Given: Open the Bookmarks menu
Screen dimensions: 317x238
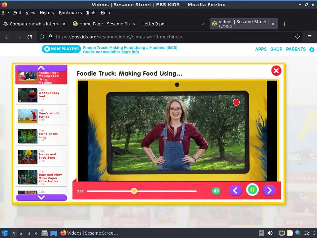Looking at the screenshot, I should point(70,13).
